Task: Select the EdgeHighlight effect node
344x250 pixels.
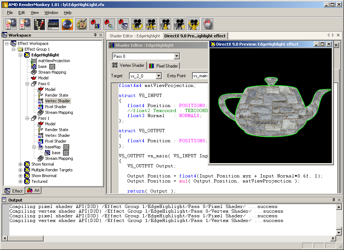Action: (x=45, y=55)
